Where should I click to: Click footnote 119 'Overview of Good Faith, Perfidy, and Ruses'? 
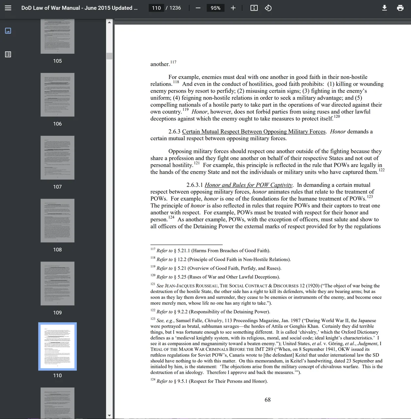(x=216, y=268)
